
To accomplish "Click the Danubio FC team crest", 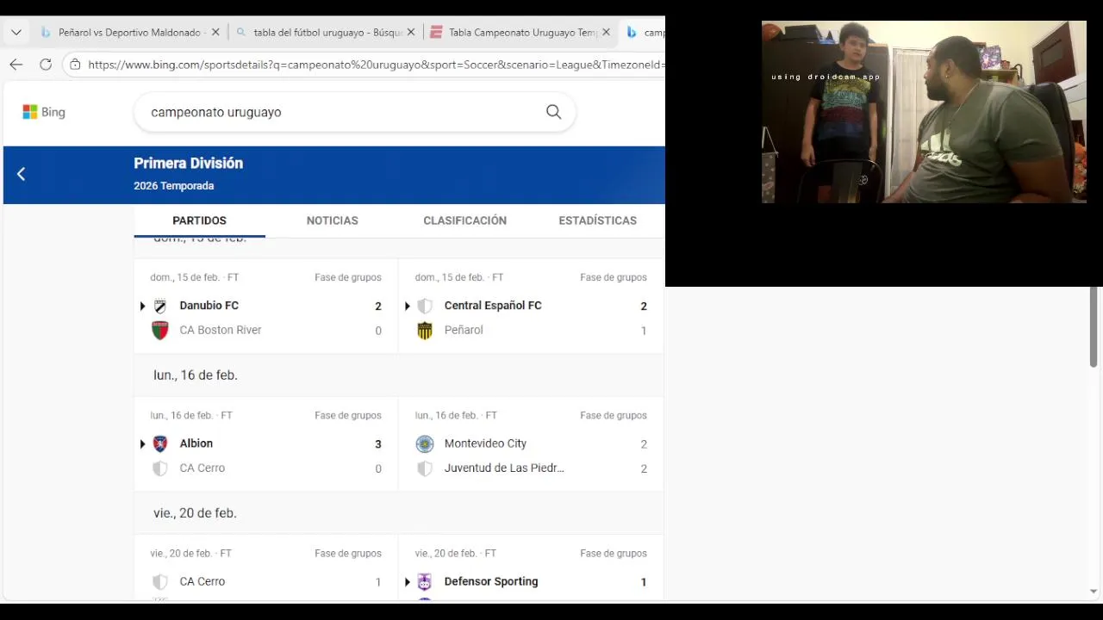I will pos(160,306).
